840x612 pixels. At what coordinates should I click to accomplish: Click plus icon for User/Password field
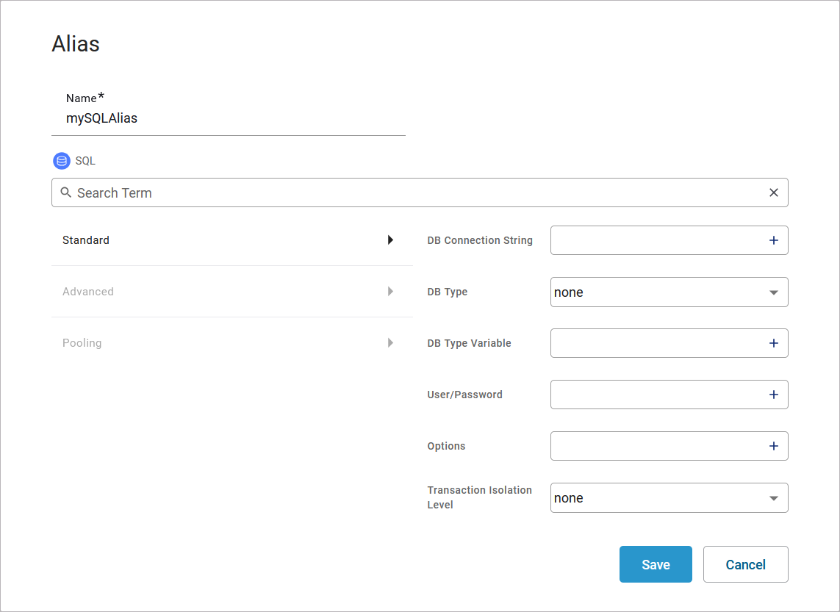(773, 395)
